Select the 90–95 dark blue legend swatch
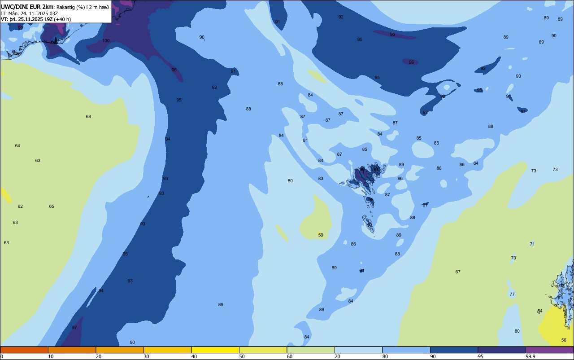Screen dimensions: 574x360 pyautogui.click(x=454, y=350)
